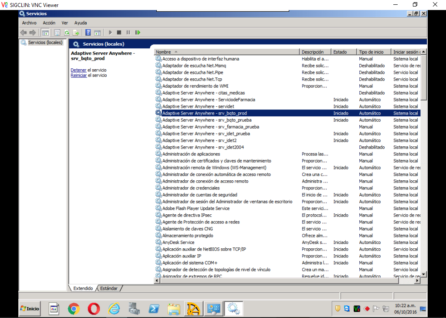The width and height of the screenshot is (446, 318).
Task: Switch to the Estándar tab
Action: click(109, 288)
